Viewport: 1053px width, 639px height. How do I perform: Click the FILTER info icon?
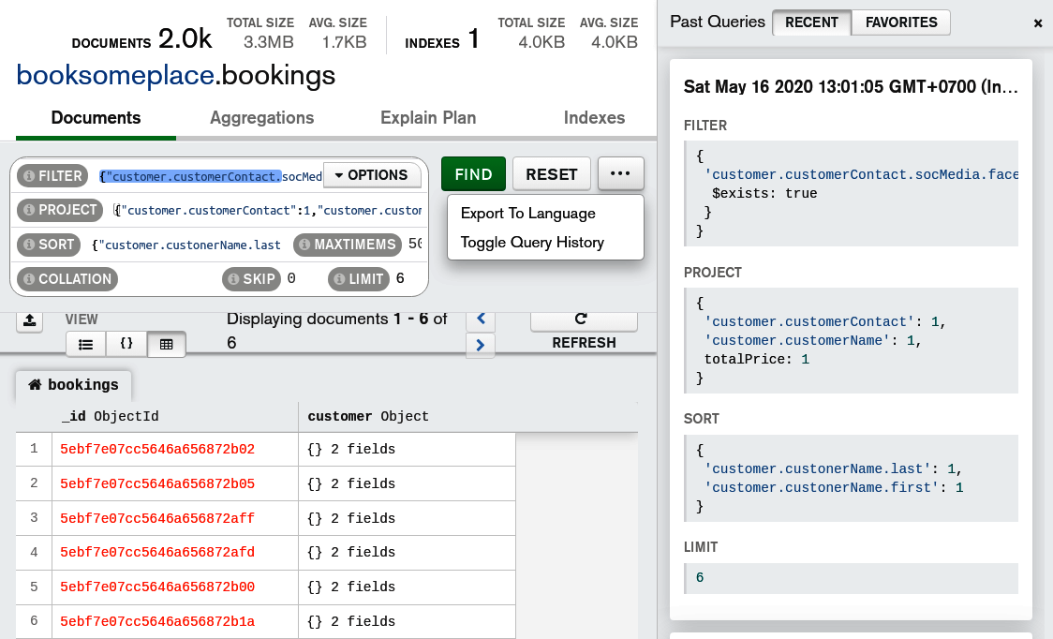tap(27, 176)
